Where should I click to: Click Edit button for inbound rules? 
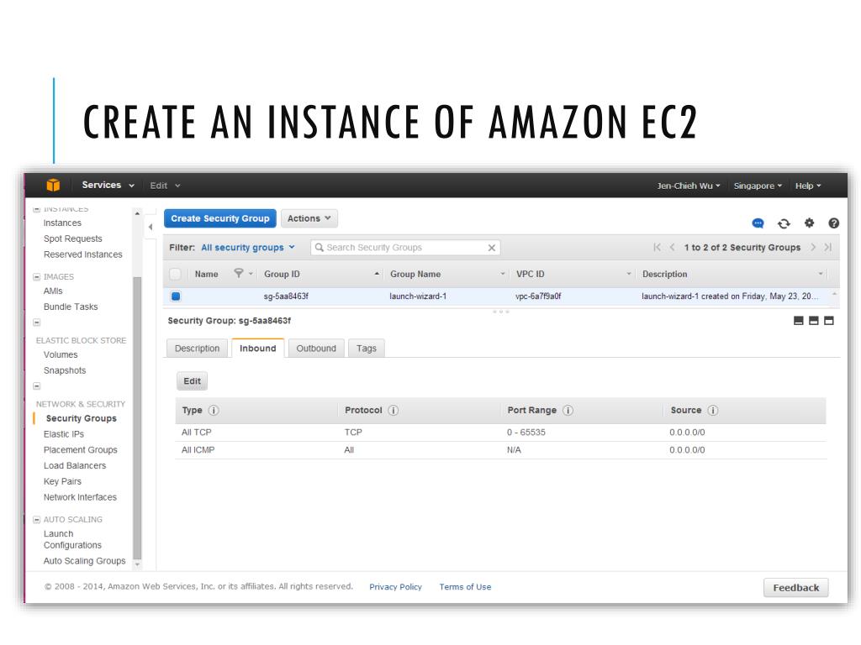tap(193, 381)
